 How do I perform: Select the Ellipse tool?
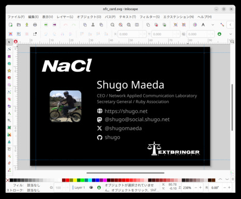(x=9, y=64)
